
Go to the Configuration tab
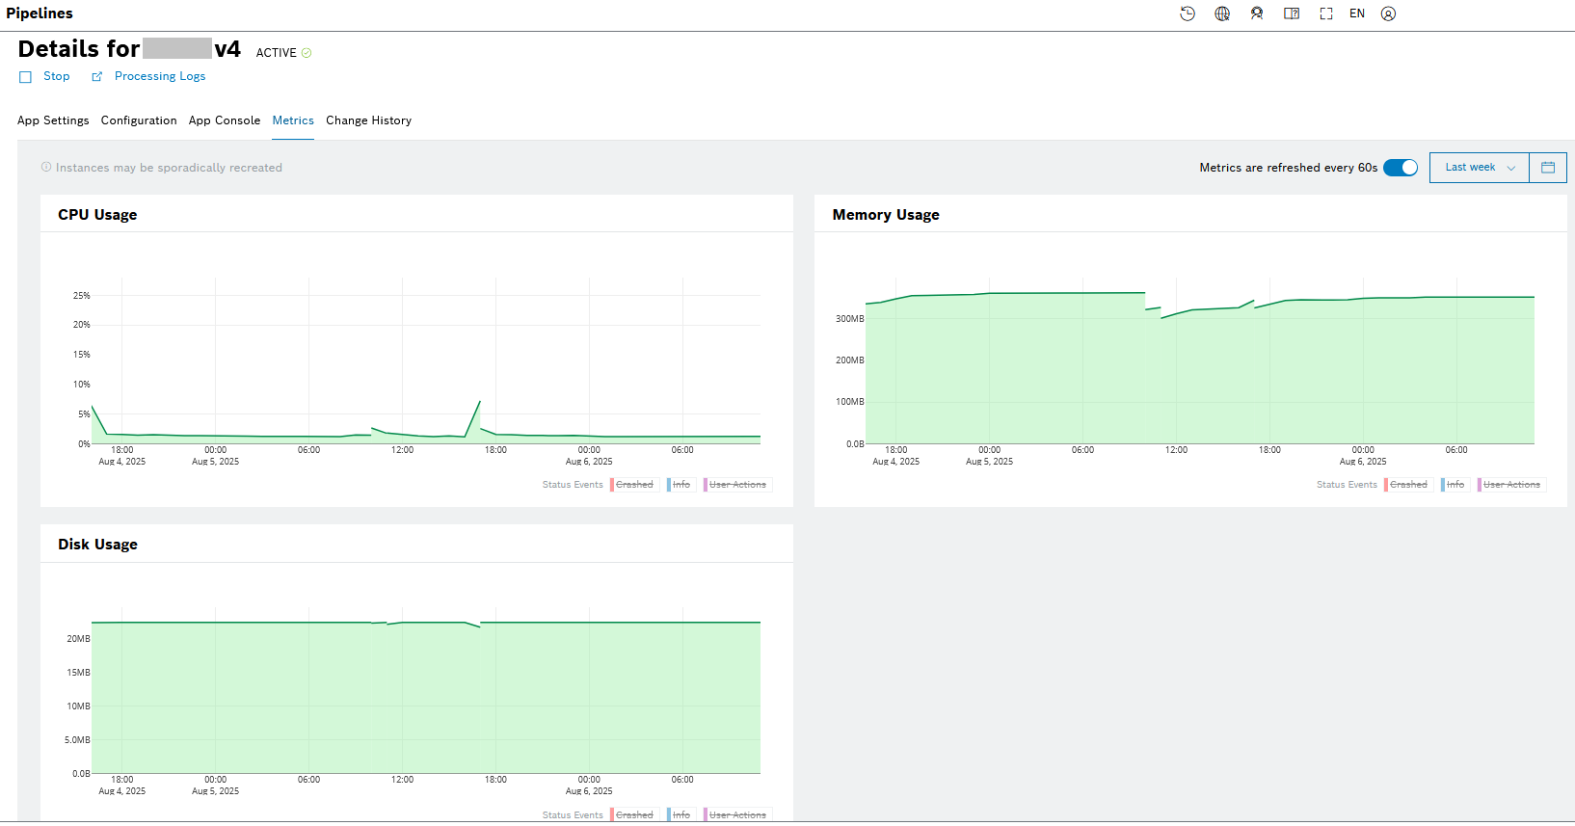pos(139,120)
